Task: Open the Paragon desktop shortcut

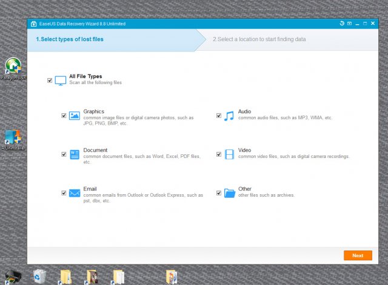Action: [13, 67]
